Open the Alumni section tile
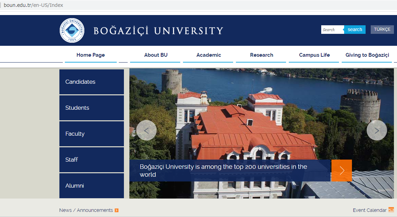 click(x=91, y=186)
